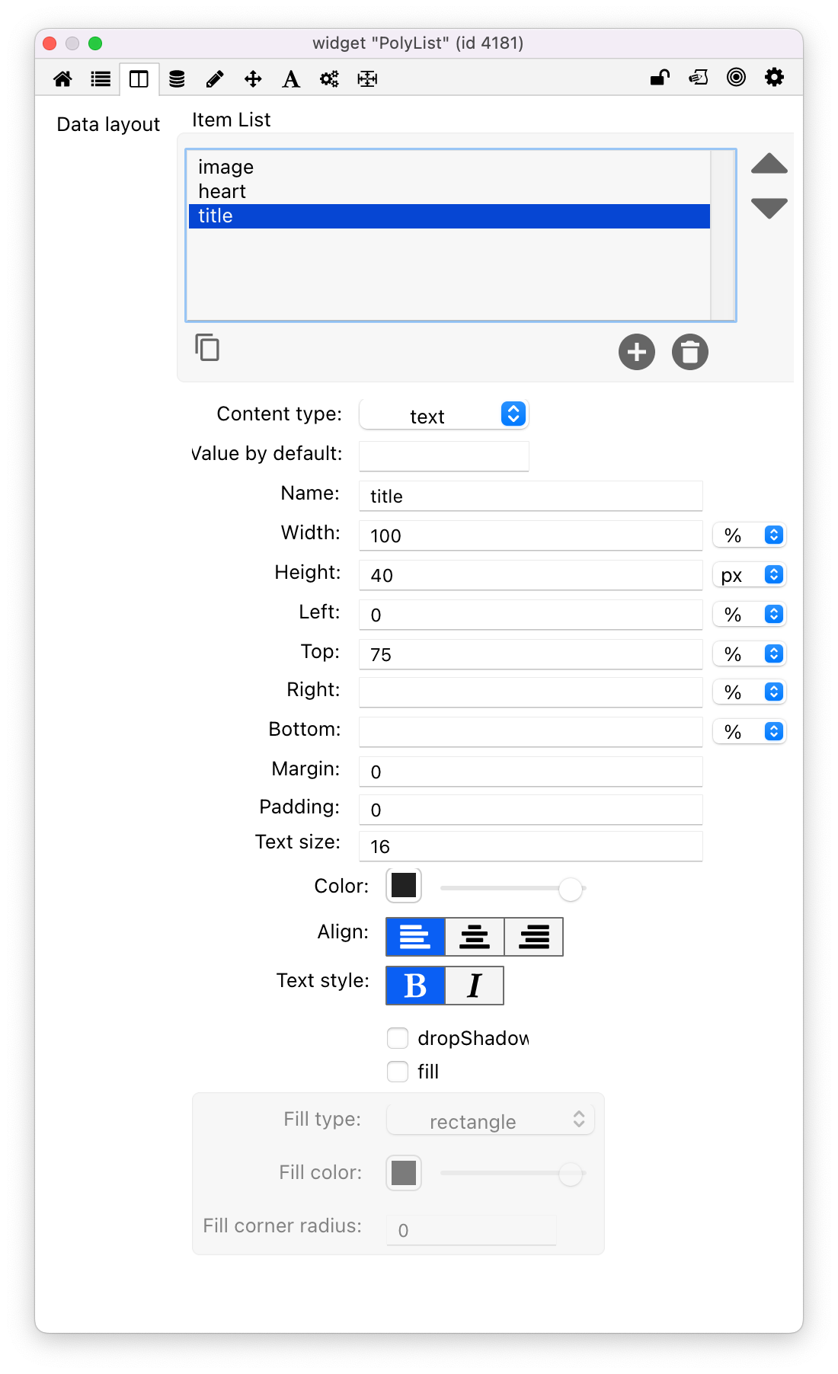The image size is (838, 1374).
Task: Open the database stack icon tab
Action: click(177, 78)
